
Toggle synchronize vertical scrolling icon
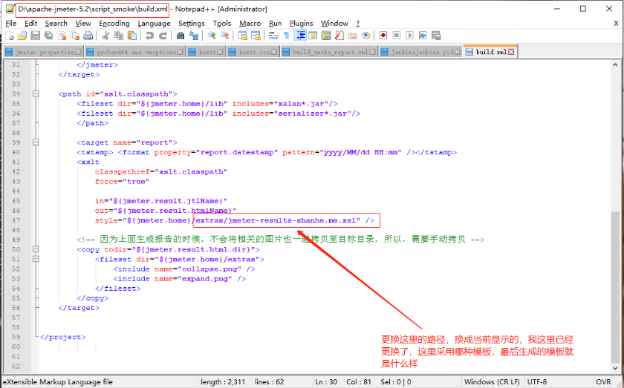242,36
